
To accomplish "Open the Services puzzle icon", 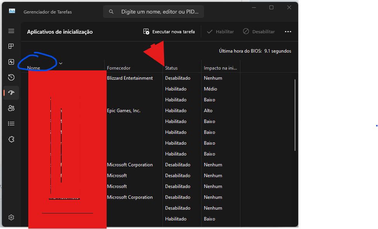I will 11,139.
